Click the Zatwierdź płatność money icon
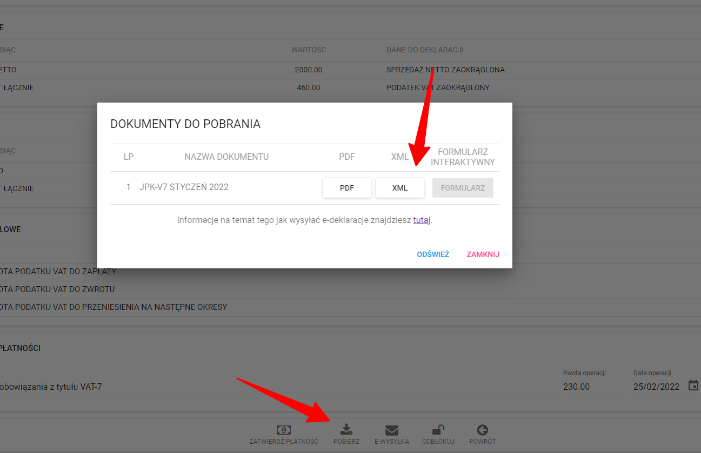701x453 pixels. point(283,430)
